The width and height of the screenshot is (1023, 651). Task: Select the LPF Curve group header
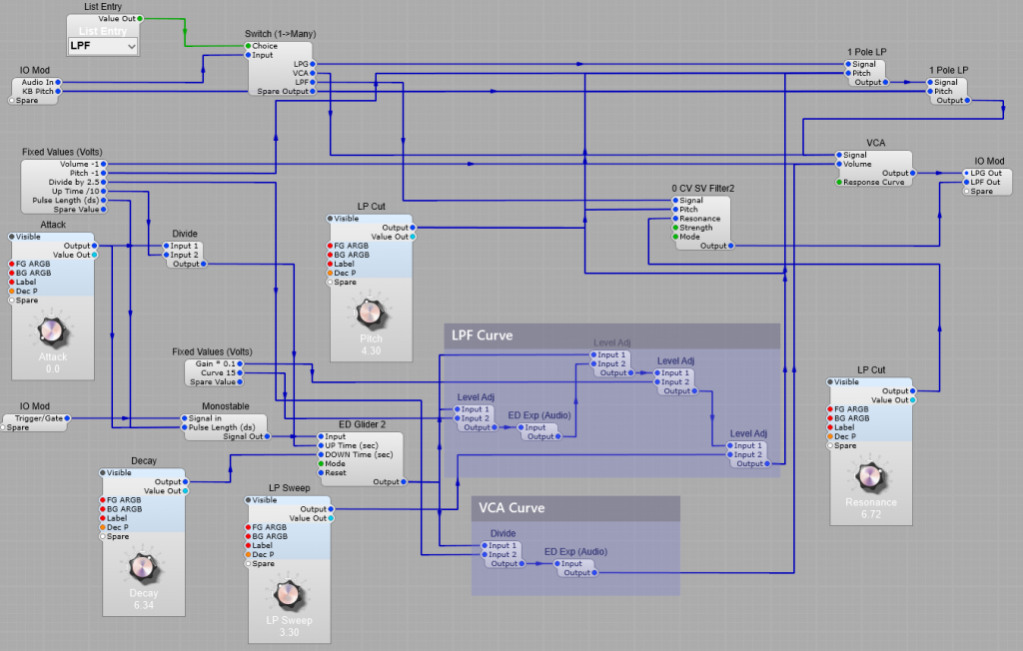[x=610, y=336]
